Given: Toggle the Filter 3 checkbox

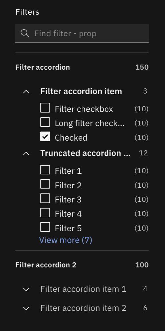Looking at the screenshot, I should (45, 198).
